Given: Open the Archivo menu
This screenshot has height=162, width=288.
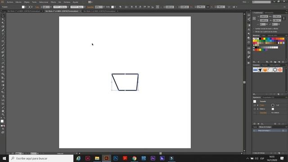Looking at the screenshot, I should pos(10,2).
